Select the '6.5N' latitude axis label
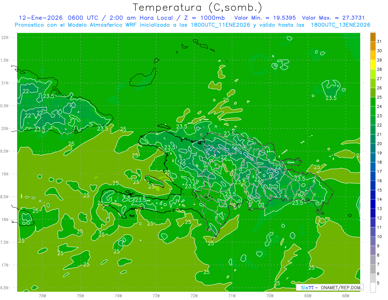This screenshot has width=388, height=300. (5, 288)
